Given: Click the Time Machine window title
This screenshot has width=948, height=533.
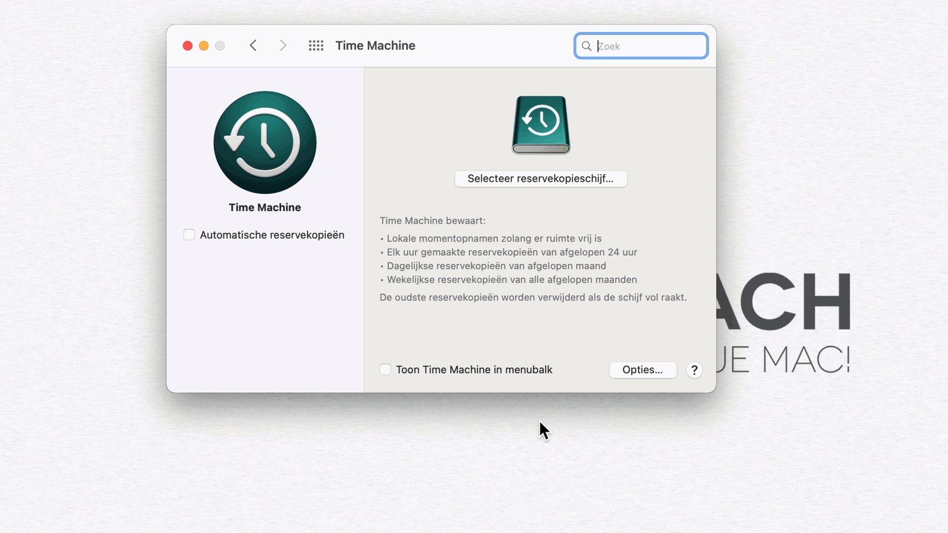Looking at the screenshot, I should pos(375,46).
